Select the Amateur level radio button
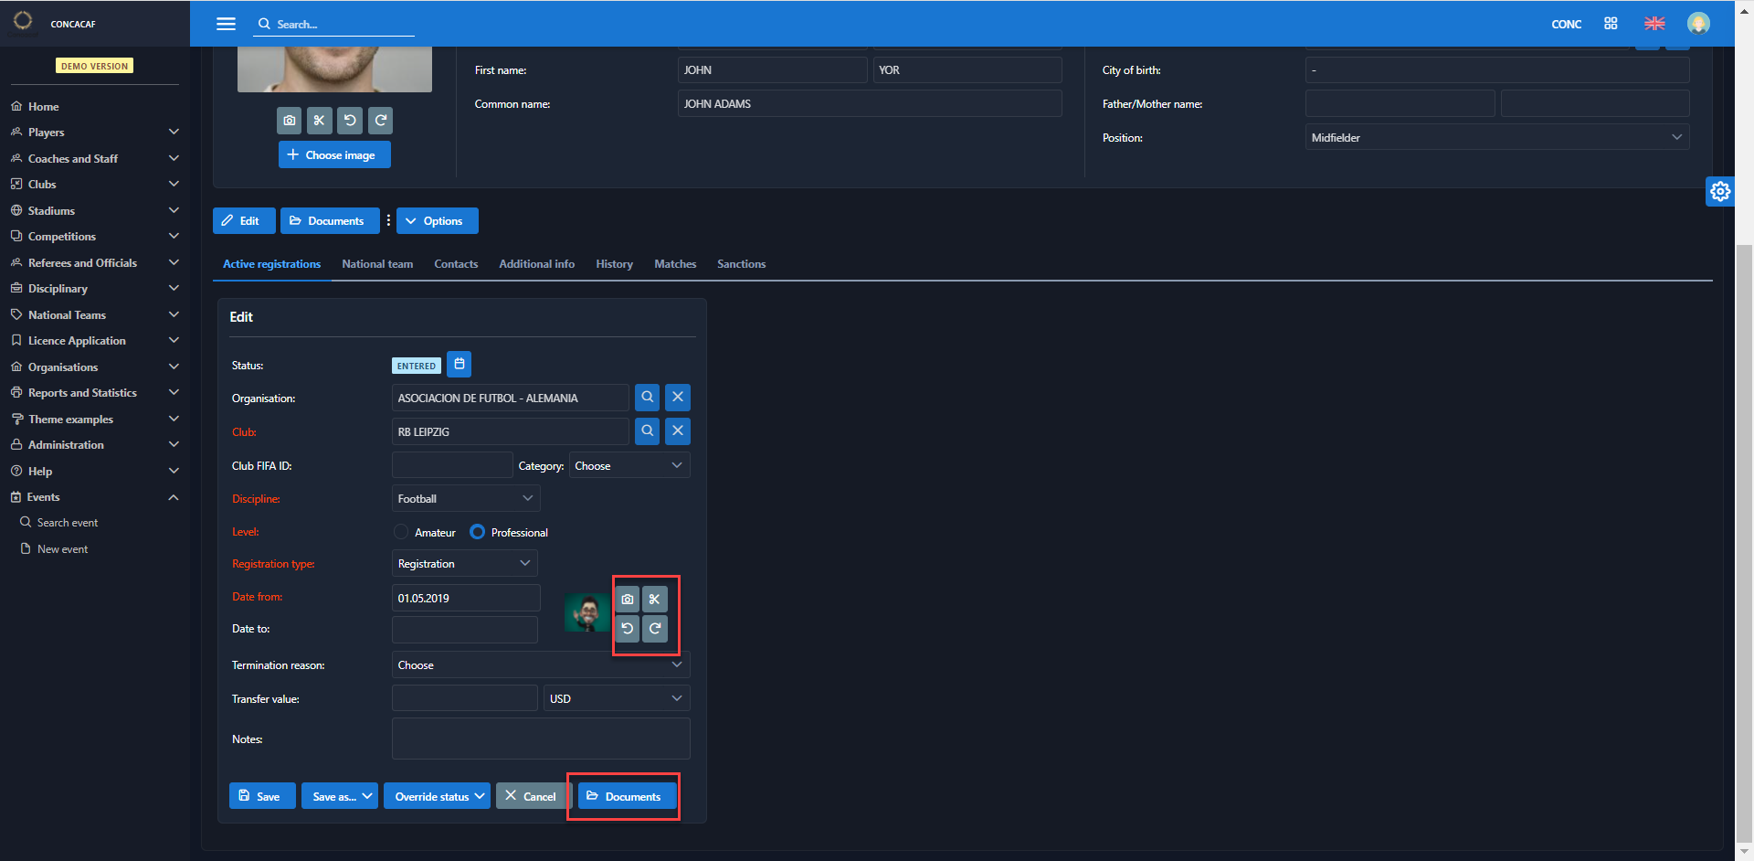This screenshot has height=861, width=1754. pos(401,532)
